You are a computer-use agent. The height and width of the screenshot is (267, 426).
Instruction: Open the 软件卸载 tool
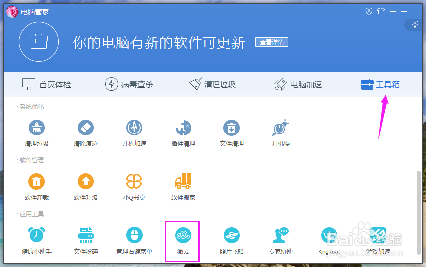pyautogui.click(x=37, y=187)
